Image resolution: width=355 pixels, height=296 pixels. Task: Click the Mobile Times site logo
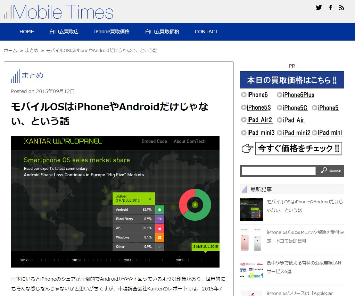tap(59, 12)
